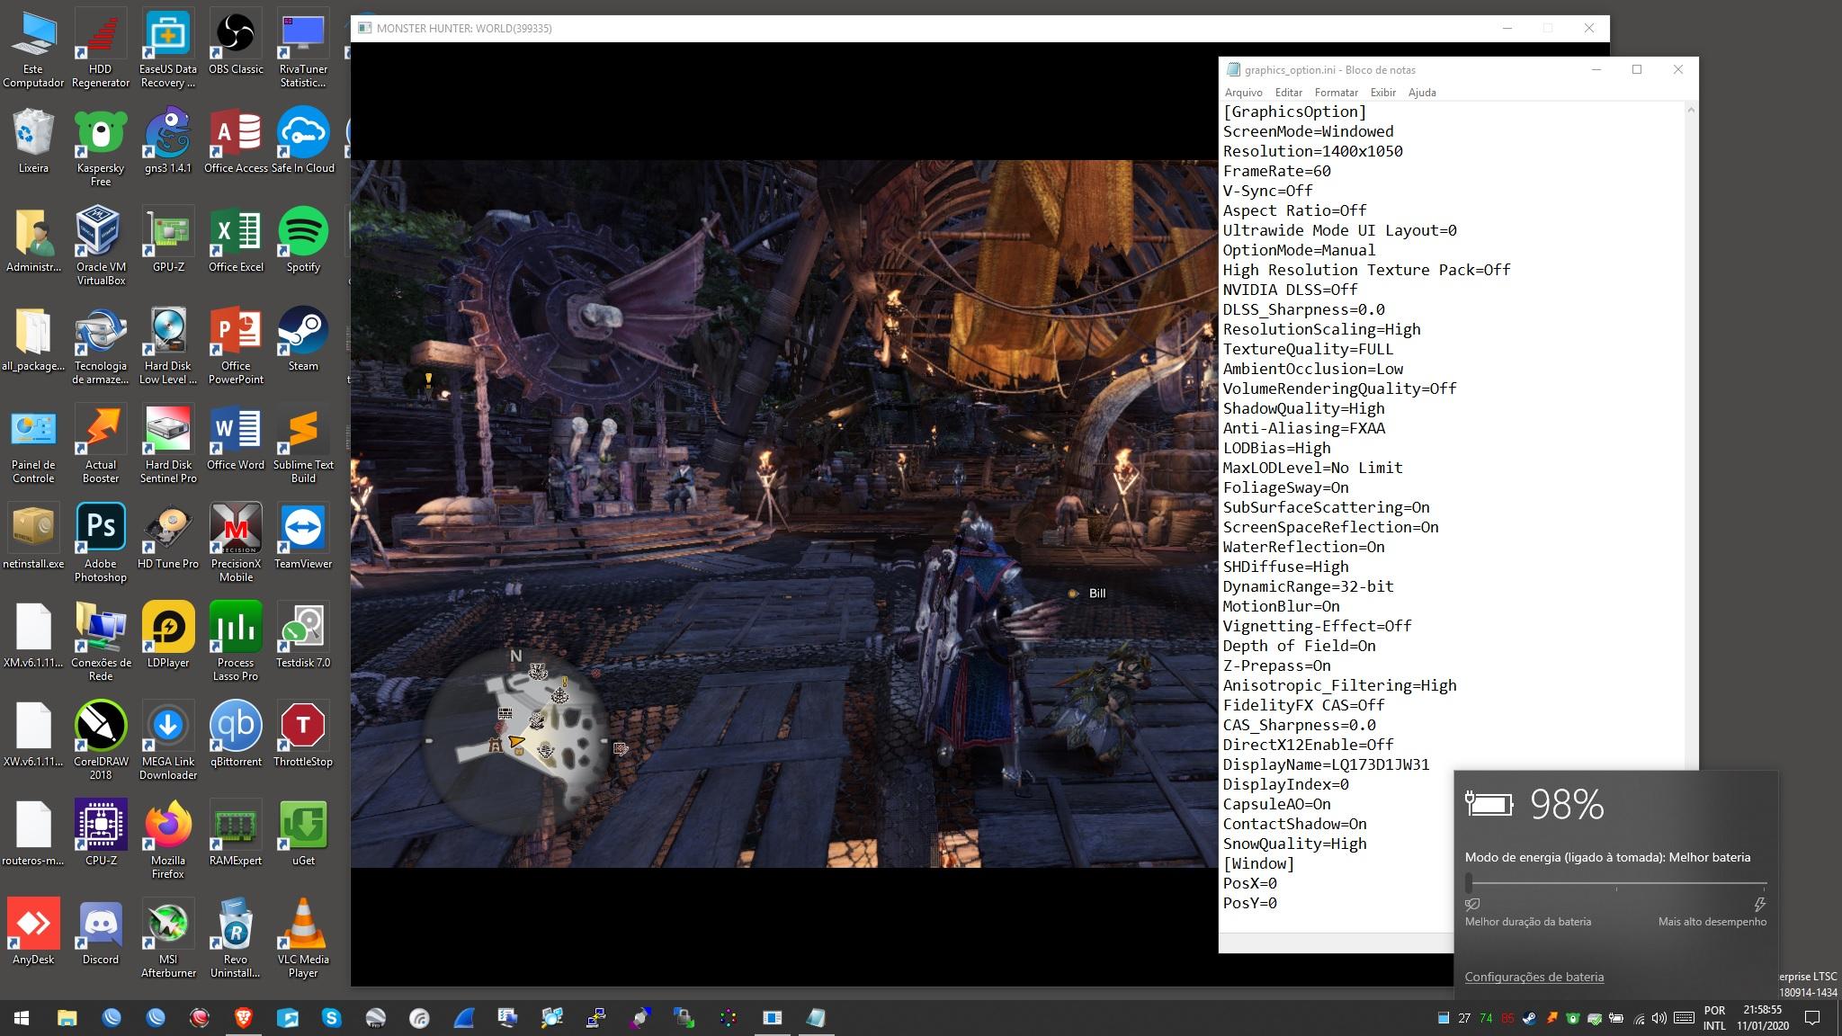Screen dimensions: 1842x1036
Task: Click the Steam tray icon
Action: click(1530, 1018)
